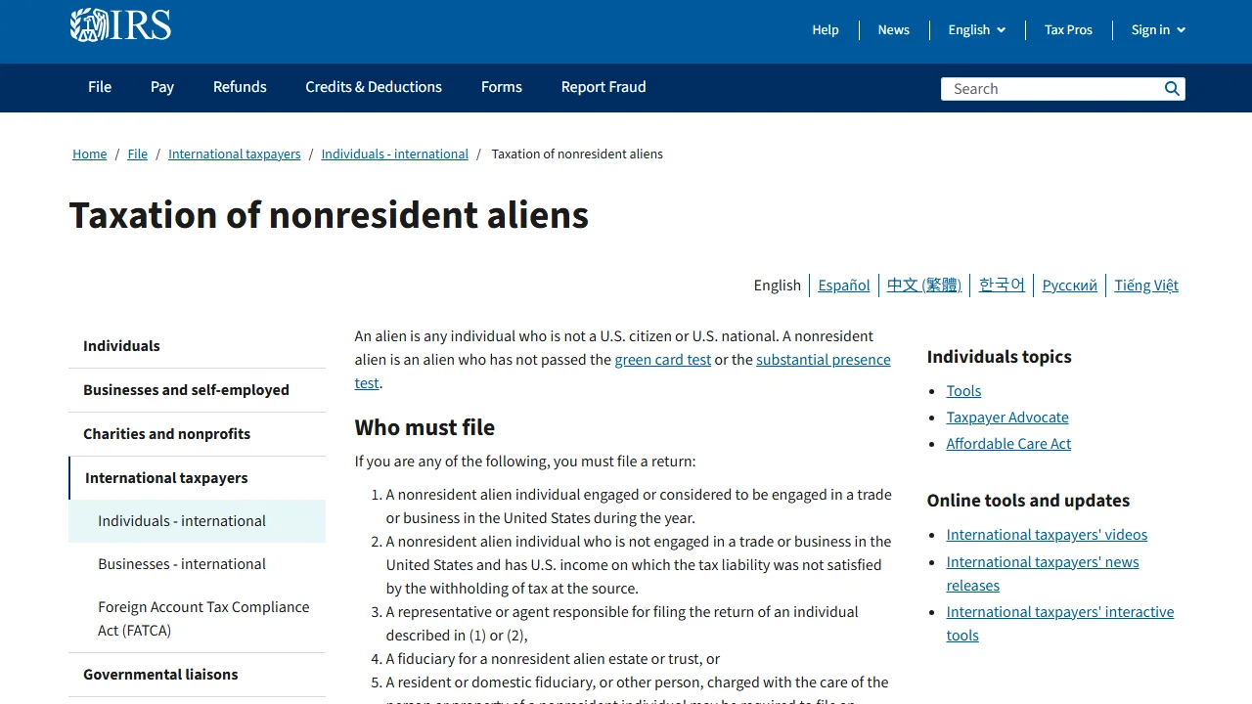Switch page language to 한국어
Viewport: 1252px width, 704px height.
(1003, 286)
